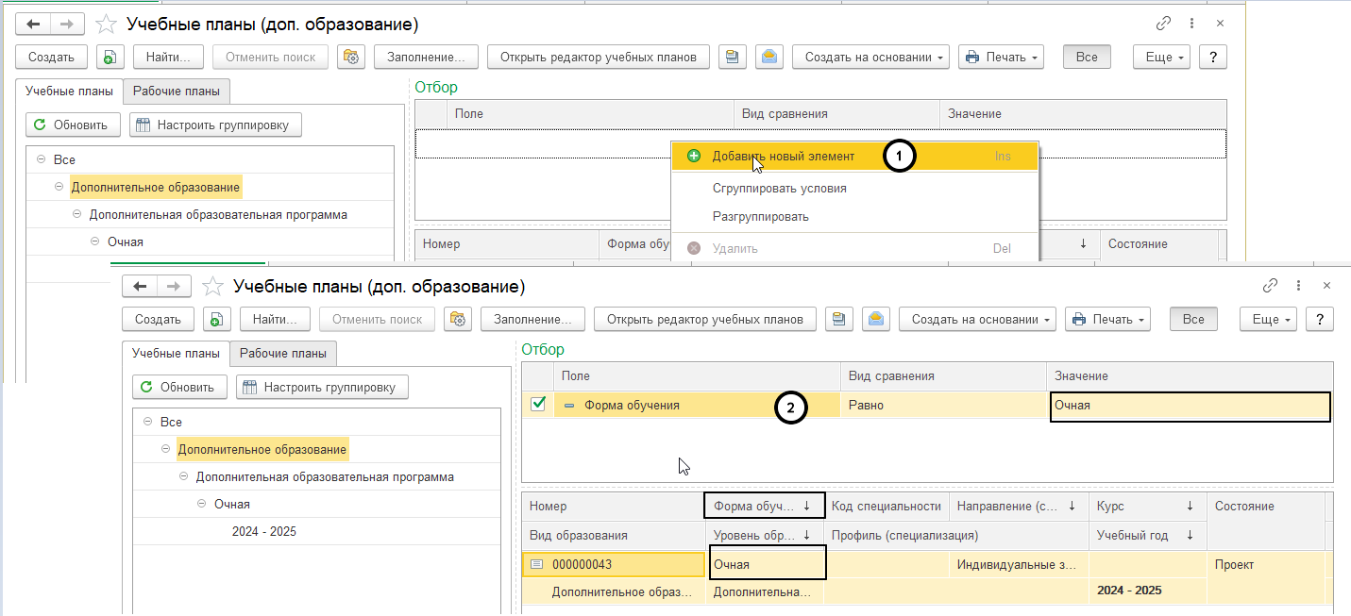Switch to Рабочие планы tab in the lower window
Image resolution: width=1351 pixels, height=616 pixels.
283,354
